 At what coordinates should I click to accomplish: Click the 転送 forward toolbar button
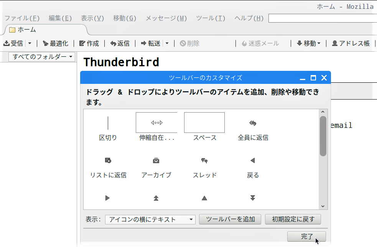pyautogui.click(x=151, y=43)
